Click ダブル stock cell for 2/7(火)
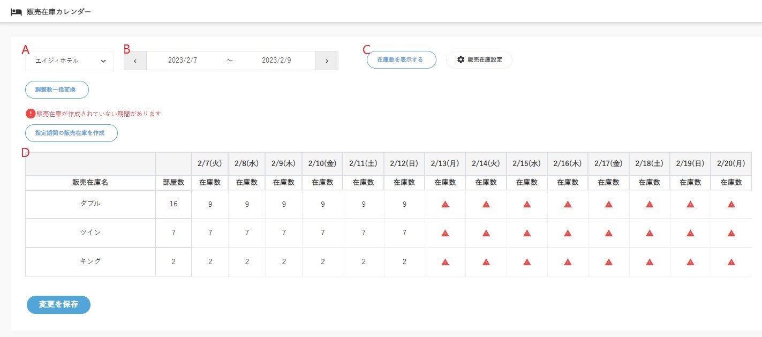Screen dimensions: 762x337 coord(210,204)
